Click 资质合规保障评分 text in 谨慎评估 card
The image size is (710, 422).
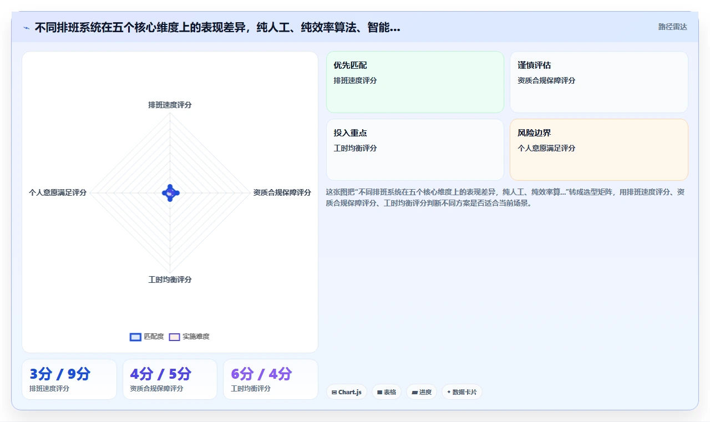tap(546, 80)
